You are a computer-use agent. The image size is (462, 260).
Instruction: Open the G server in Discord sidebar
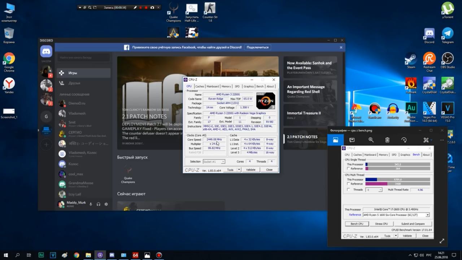click(46, 117)
